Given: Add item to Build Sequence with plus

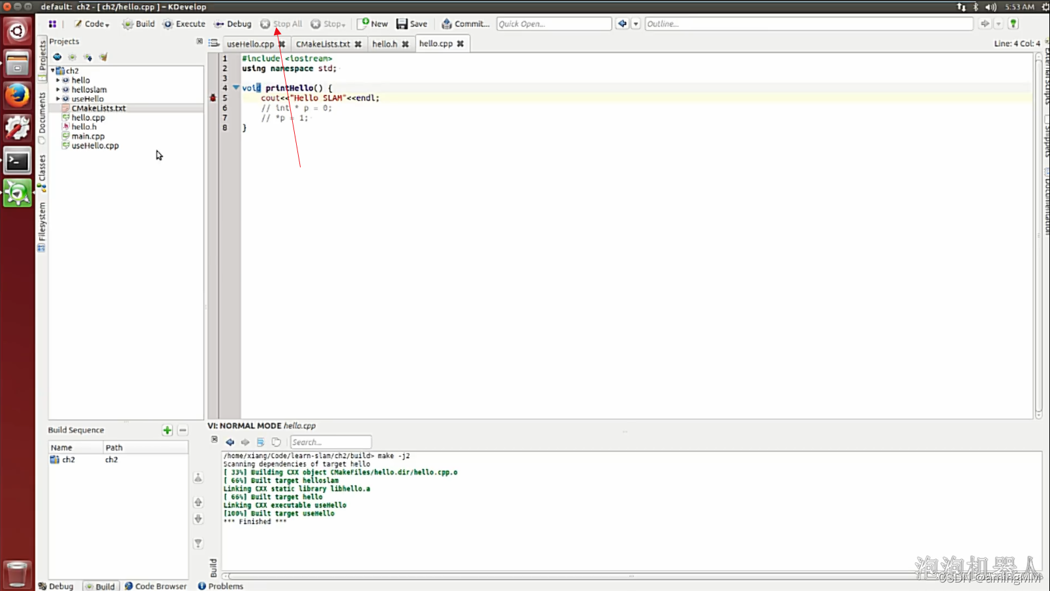Looking at the screenshot, I should pos(167,430).
